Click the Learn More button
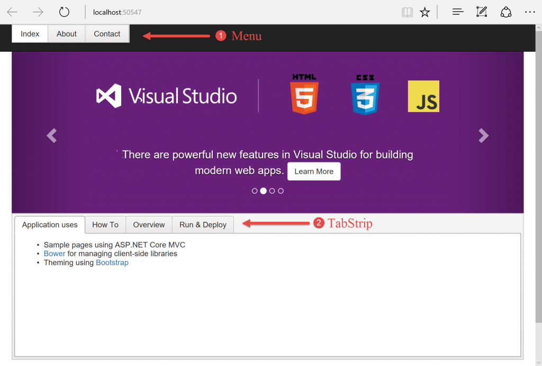The height and width of the screenshot is (366, 542). [314, 172]
